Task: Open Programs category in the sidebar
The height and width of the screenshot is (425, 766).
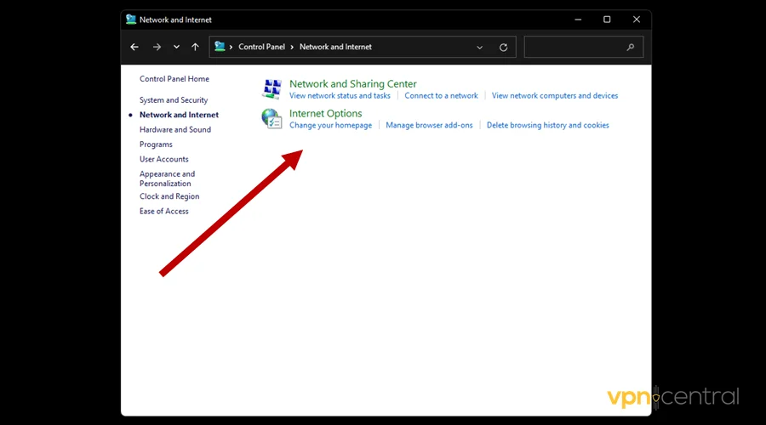Action: pos(156,144)
